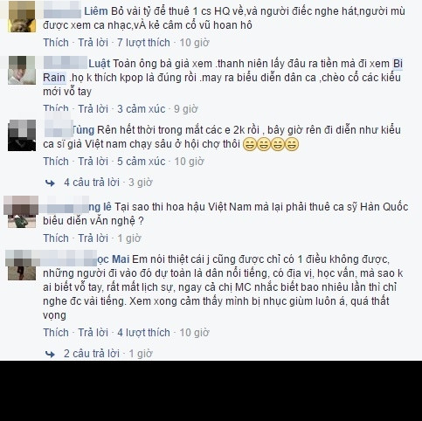
Task: Click the '10 giờ' timestamp on Tùng's comment
Action: click(189, 162)
